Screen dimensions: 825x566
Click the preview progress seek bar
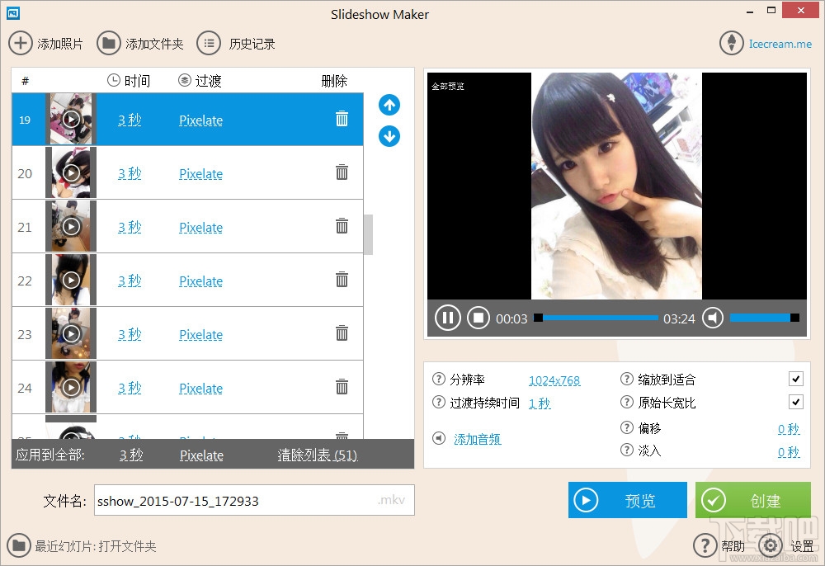[596, 318]
